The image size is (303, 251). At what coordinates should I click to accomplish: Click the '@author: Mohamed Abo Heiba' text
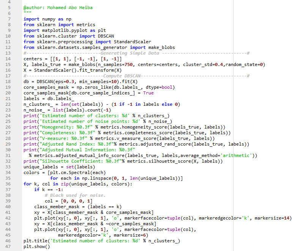(x=58, y=8)
